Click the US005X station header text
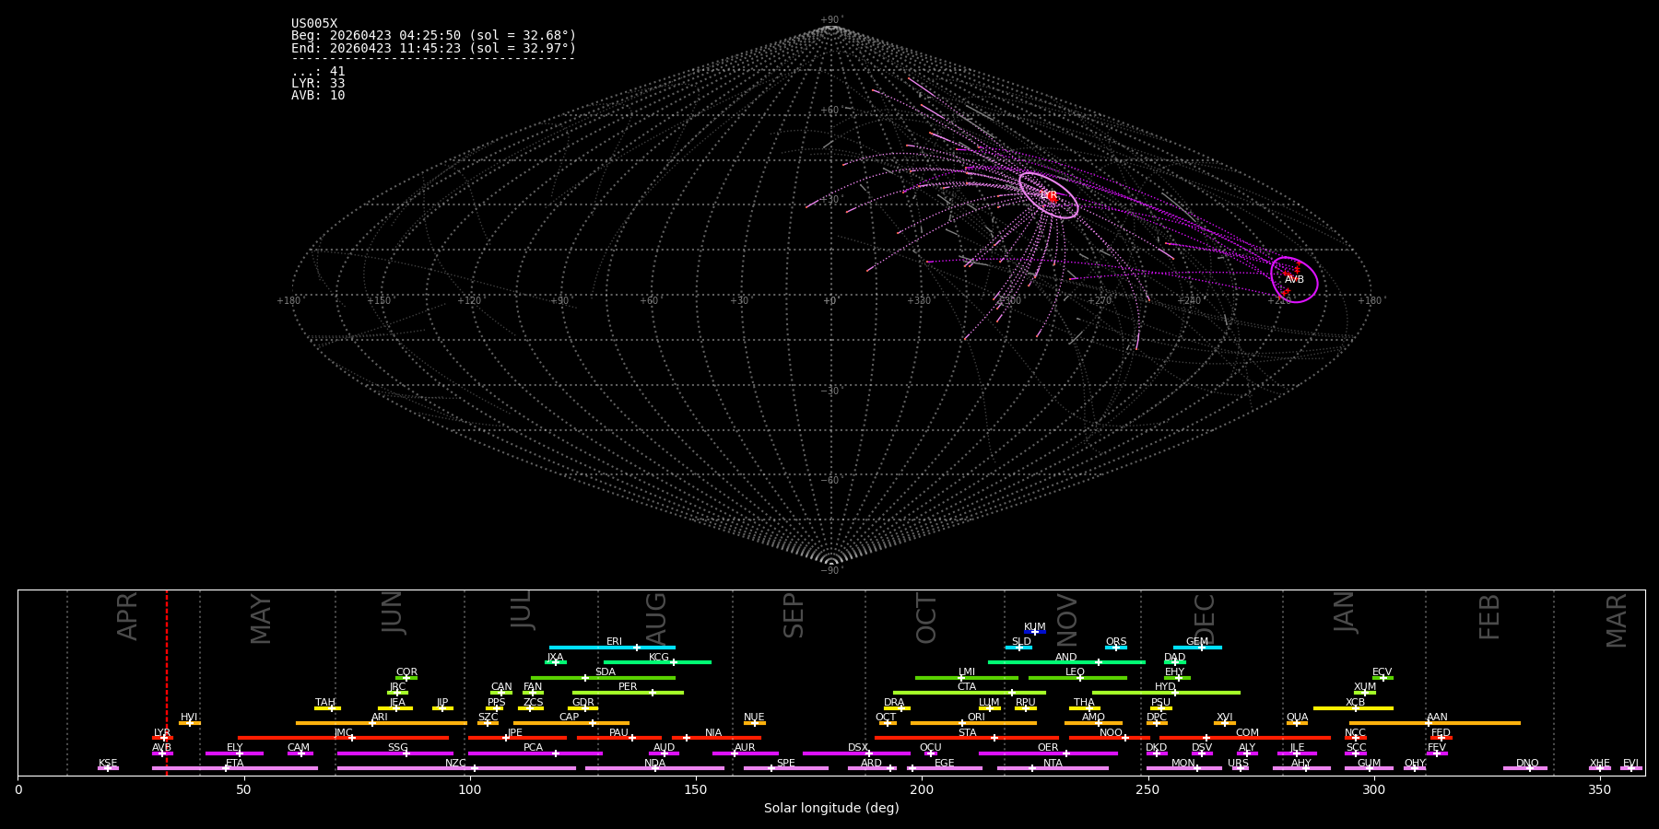 click(x=314, y=24)
